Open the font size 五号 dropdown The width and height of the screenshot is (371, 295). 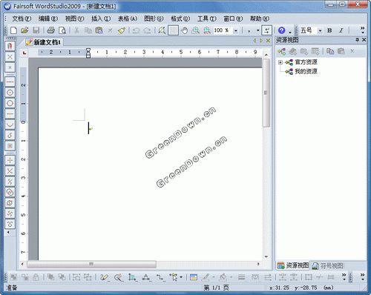[x=320, y=30]
